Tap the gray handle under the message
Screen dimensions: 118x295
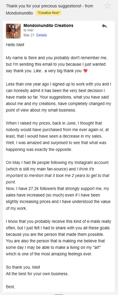point(59,294)
